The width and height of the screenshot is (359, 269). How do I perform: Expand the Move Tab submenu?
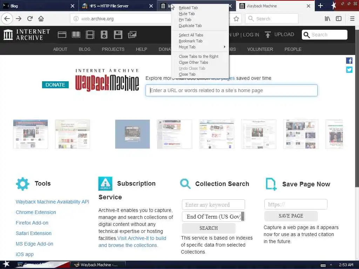200,47
